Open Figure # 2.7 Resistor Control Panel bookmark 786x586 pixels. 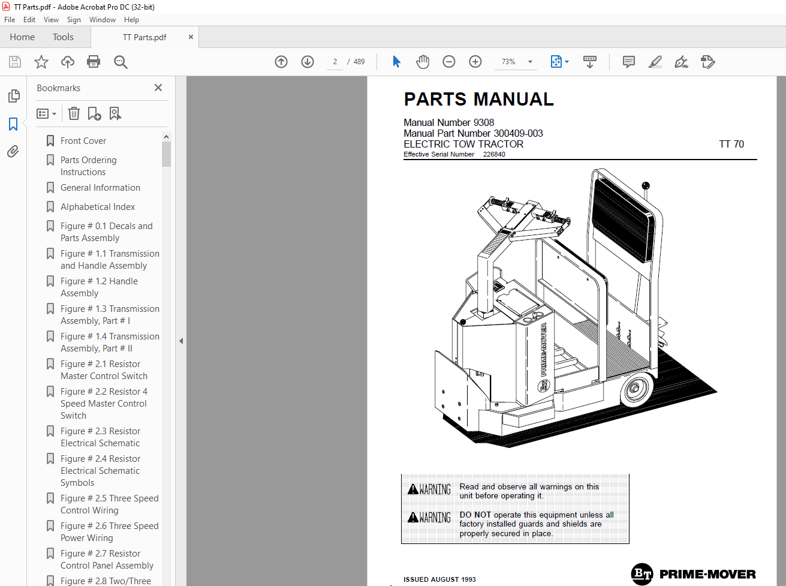tap(107, 560)
